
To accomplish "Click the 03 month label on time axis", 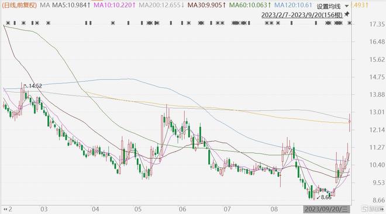I will 44,209.
